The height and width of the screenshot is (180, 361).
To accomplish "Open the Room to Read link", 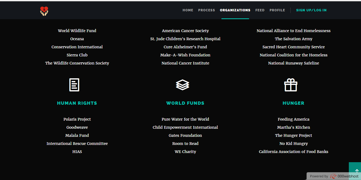I will tap(185, 144).
